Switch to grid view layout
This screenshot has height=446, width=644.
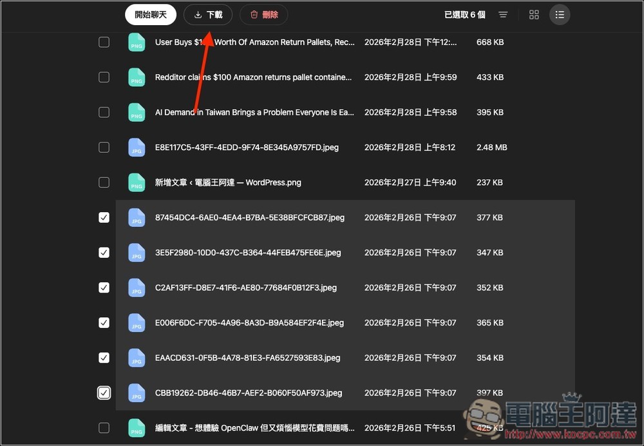[534, 14]
